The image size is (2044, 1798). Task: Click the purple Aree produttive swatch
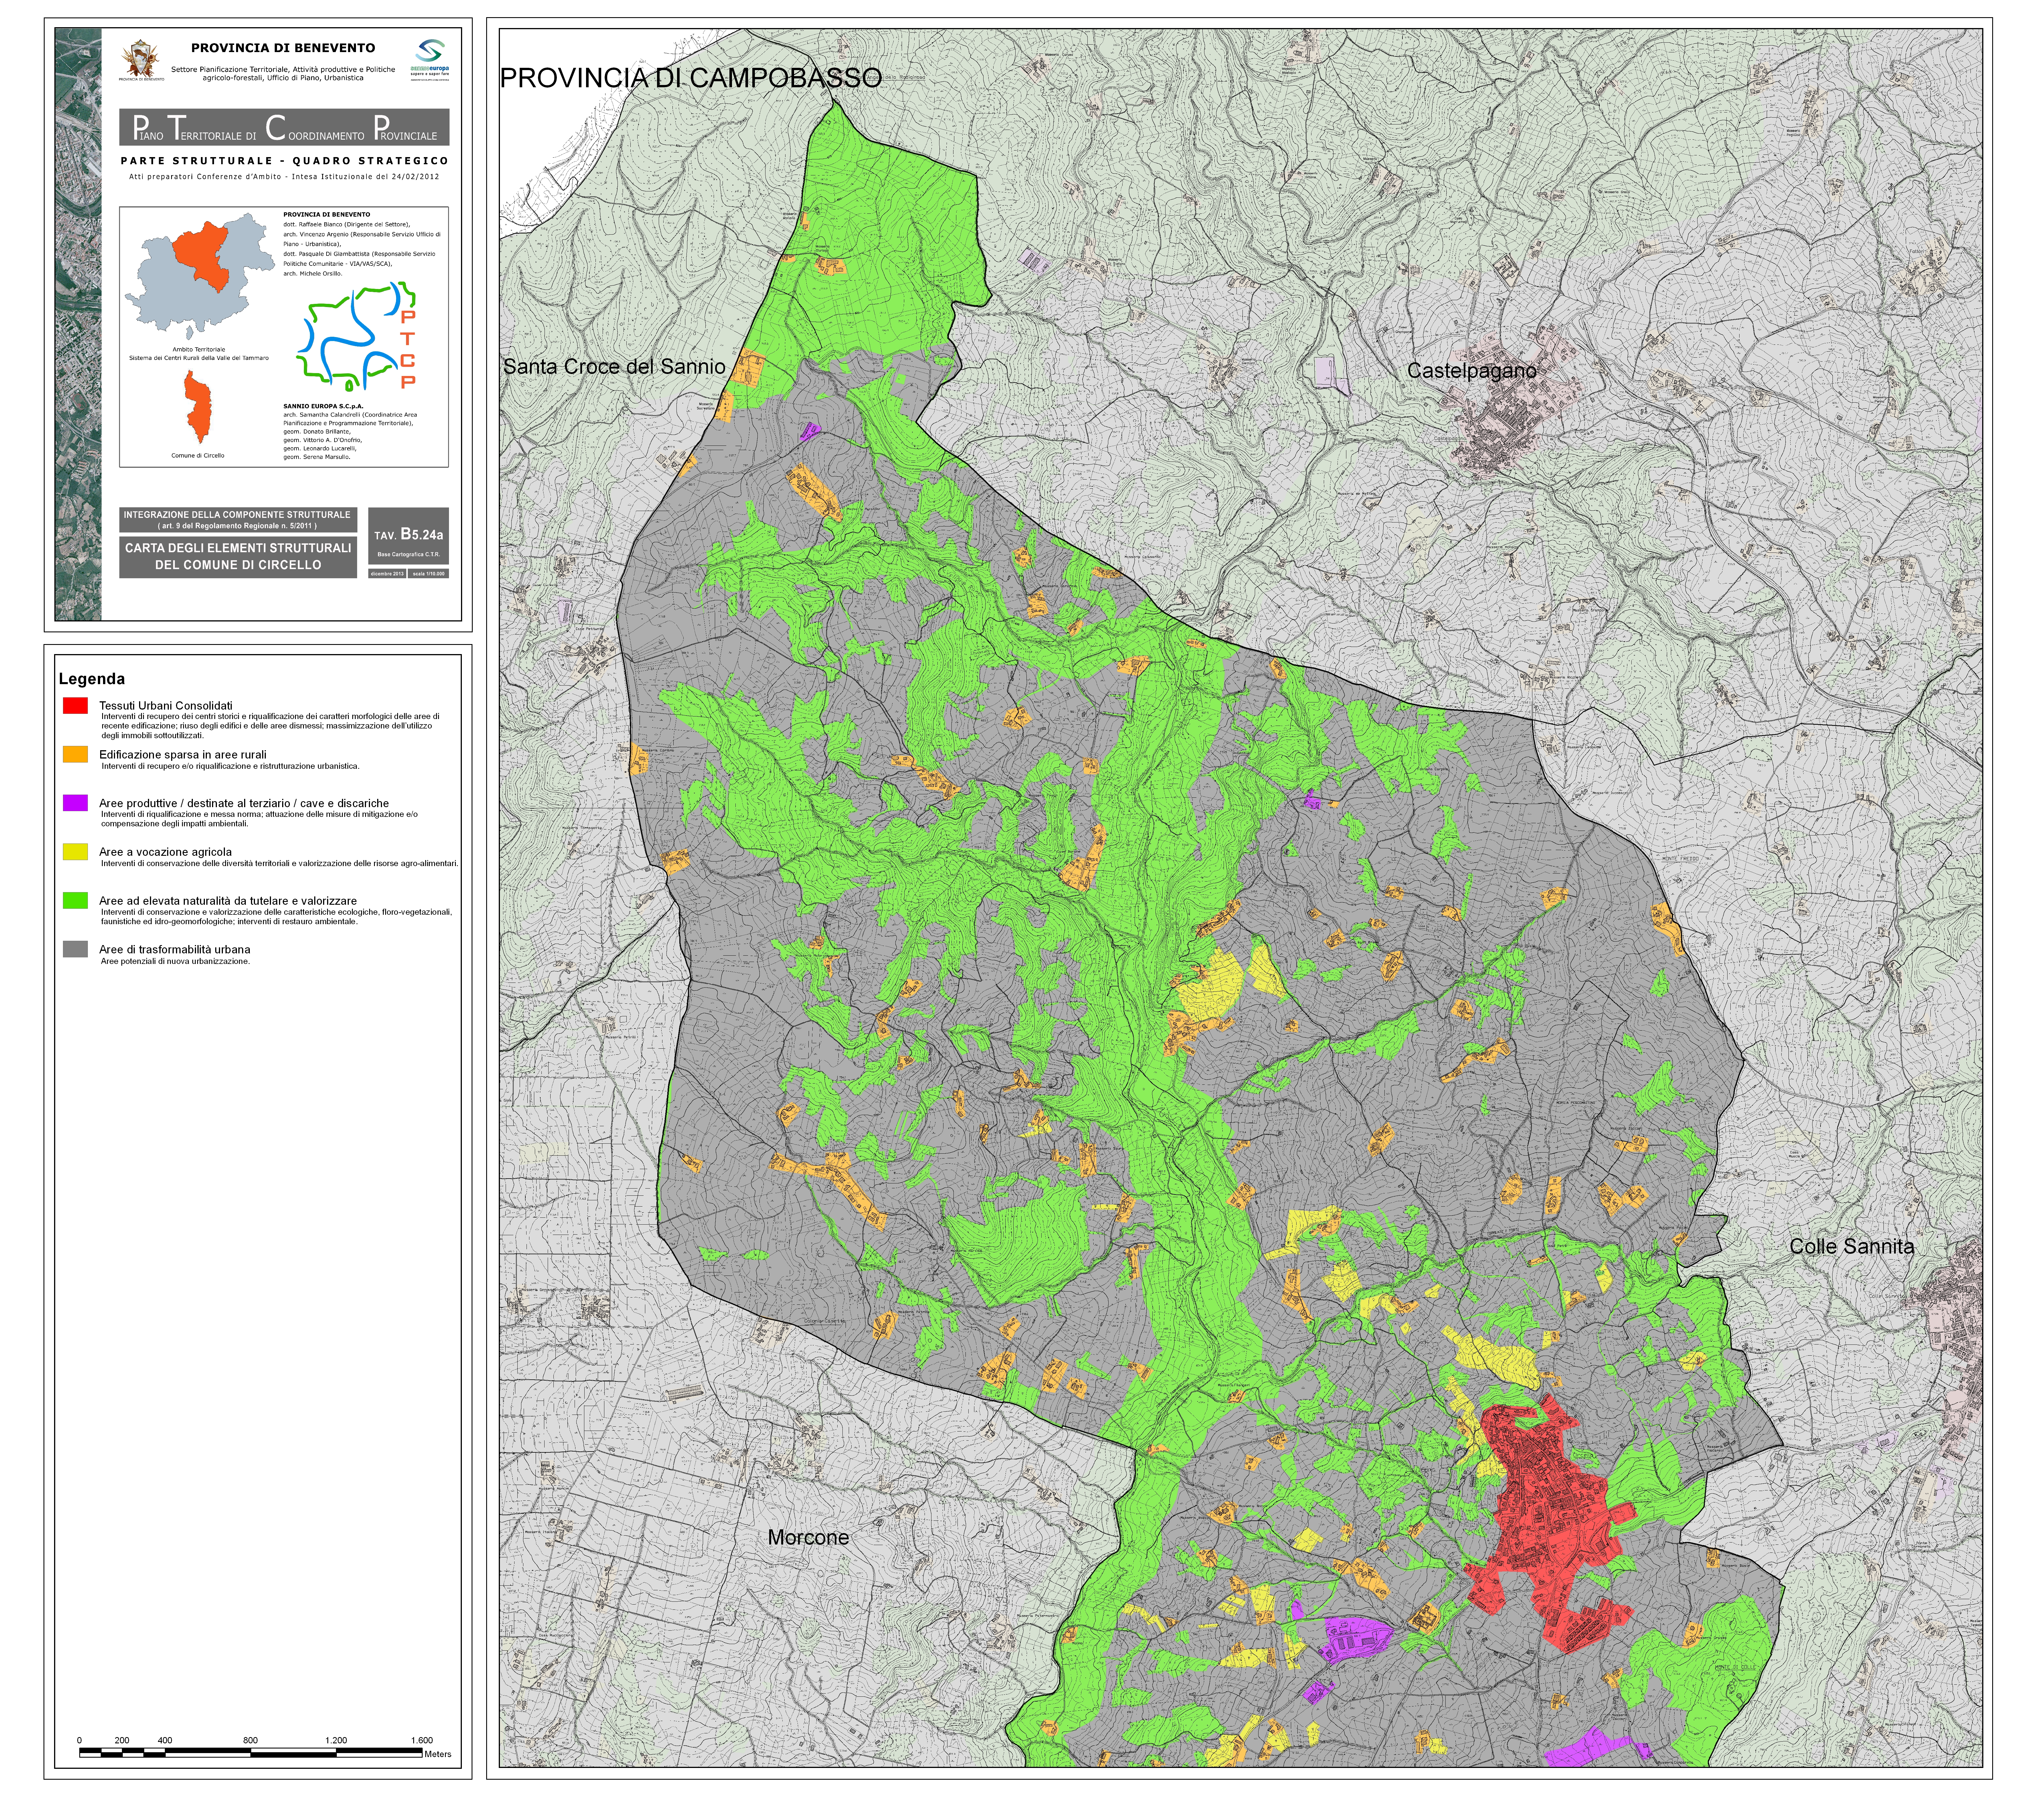coord(75,803)
